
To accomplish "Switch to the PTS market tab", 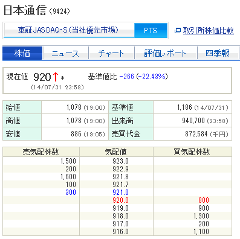I will click(x=151, y=30).
